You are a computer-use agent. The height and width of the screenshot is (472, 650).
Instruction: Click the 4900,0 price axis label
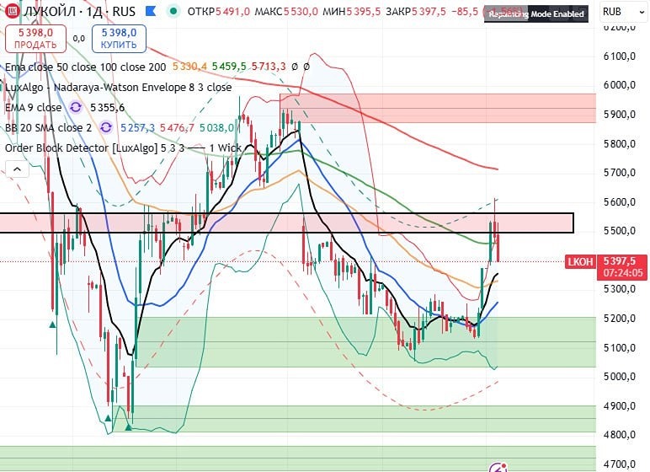(620, 405)
